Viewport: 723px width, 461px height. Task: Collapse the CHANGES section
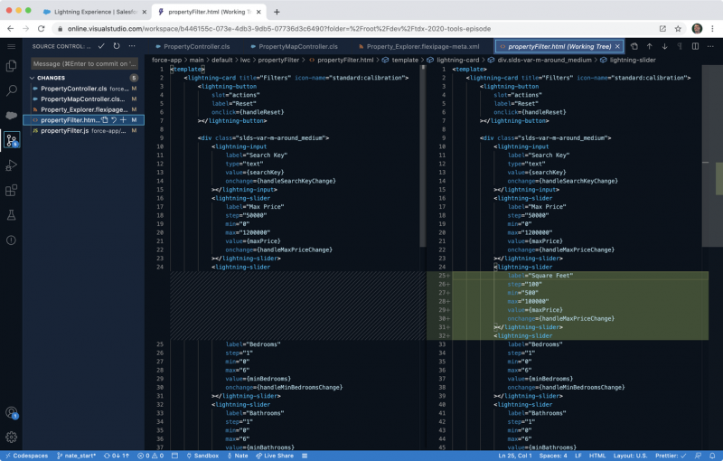[33, 78]
